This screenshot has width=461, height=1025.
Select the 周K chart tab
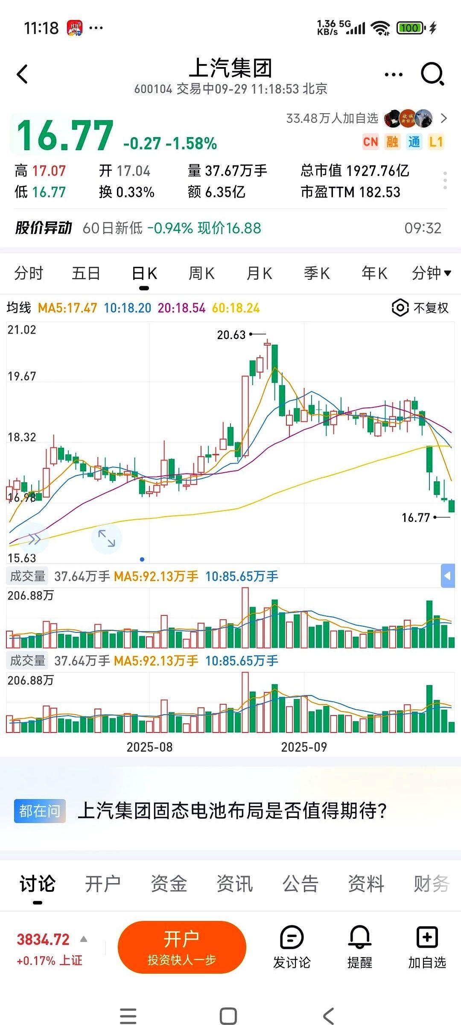pyautogui.click(x=201, y=273)
